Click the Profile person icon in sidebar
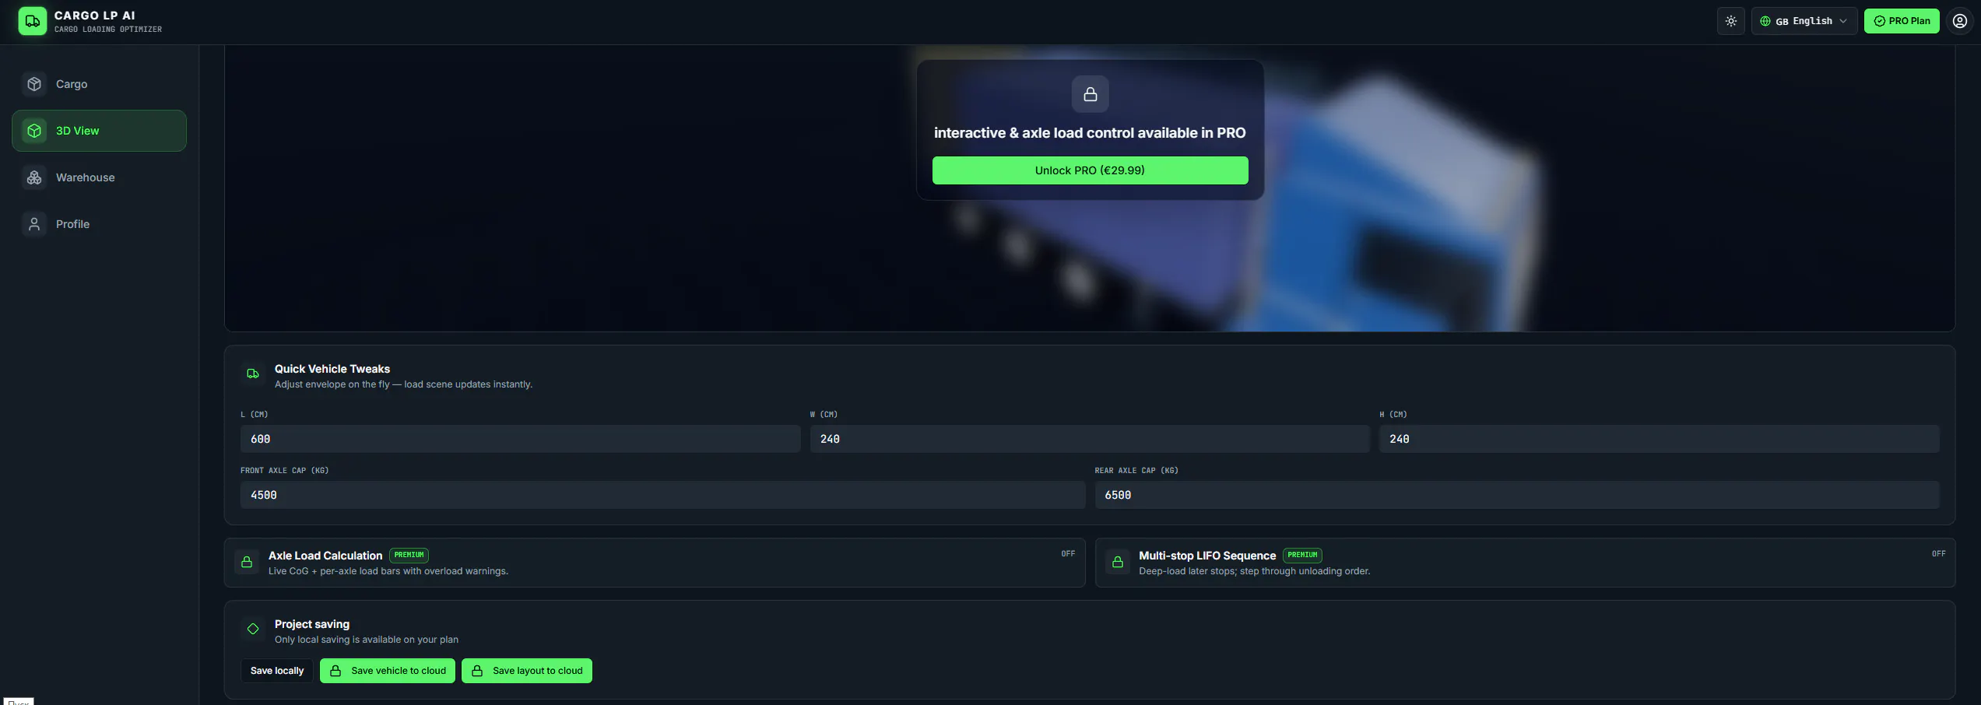 click(x=34, y=224)
